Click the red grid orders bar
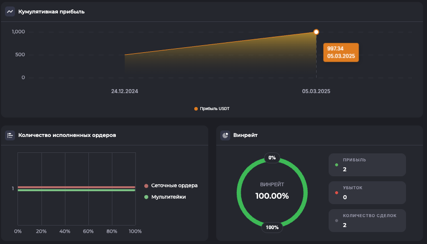 pos(76,187)
